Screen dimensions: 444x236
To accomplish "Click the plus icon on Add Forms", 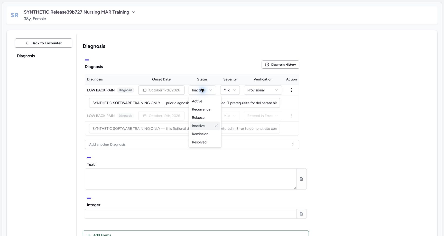I will [89, 235].
